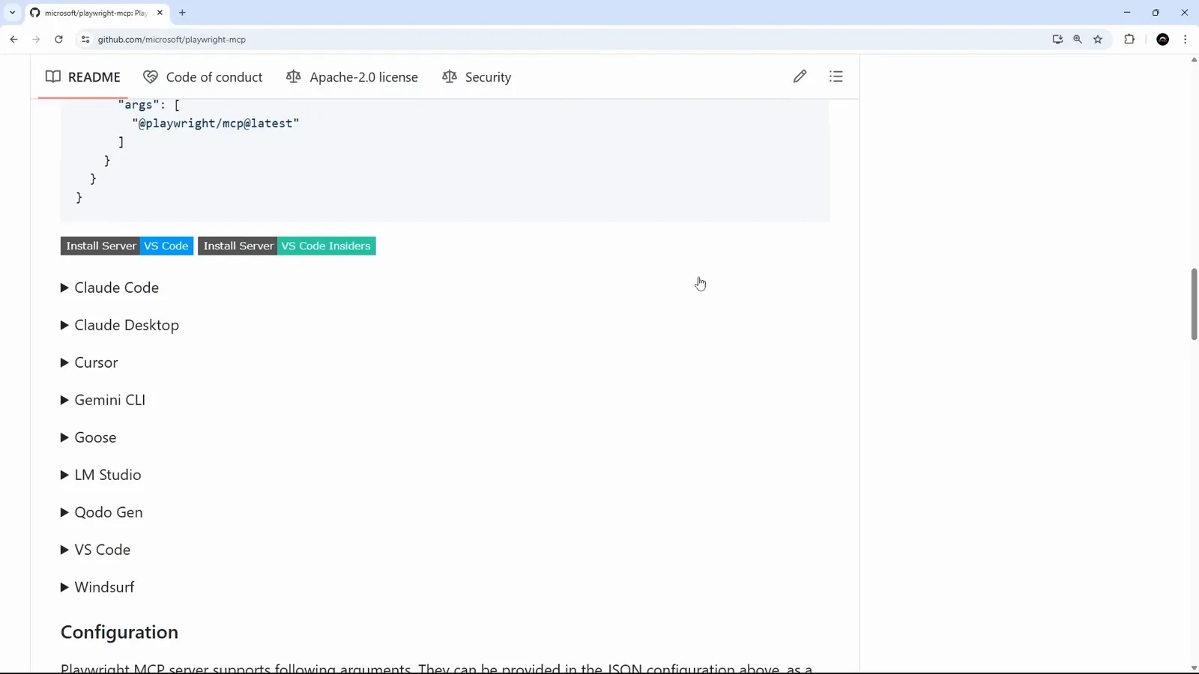
Task: Open the Chrome three-dot menu
Action: coord(1185,40)
